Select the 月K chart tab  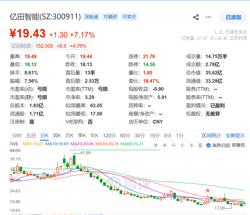[69, 136]
